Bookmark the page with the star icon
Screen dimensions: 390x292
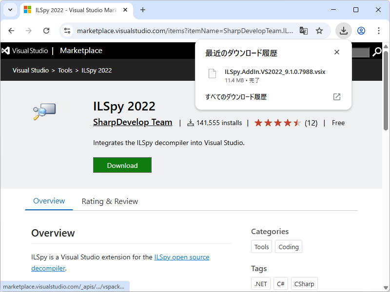tap(319, 30)
